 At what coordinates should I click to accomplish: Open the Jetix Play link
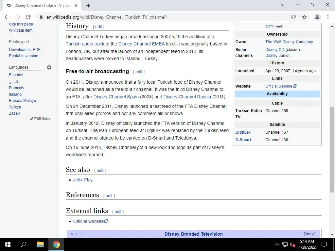point(83,180)
